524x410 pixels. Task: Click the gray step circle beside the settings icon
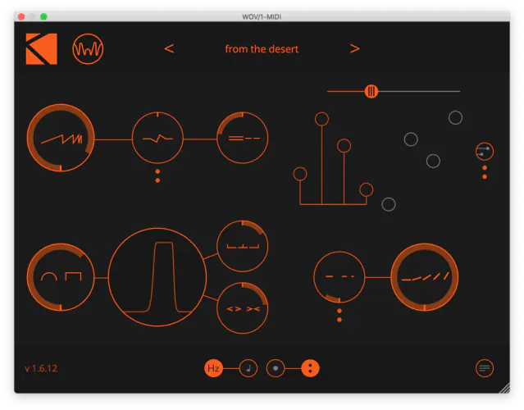[433, 161]
